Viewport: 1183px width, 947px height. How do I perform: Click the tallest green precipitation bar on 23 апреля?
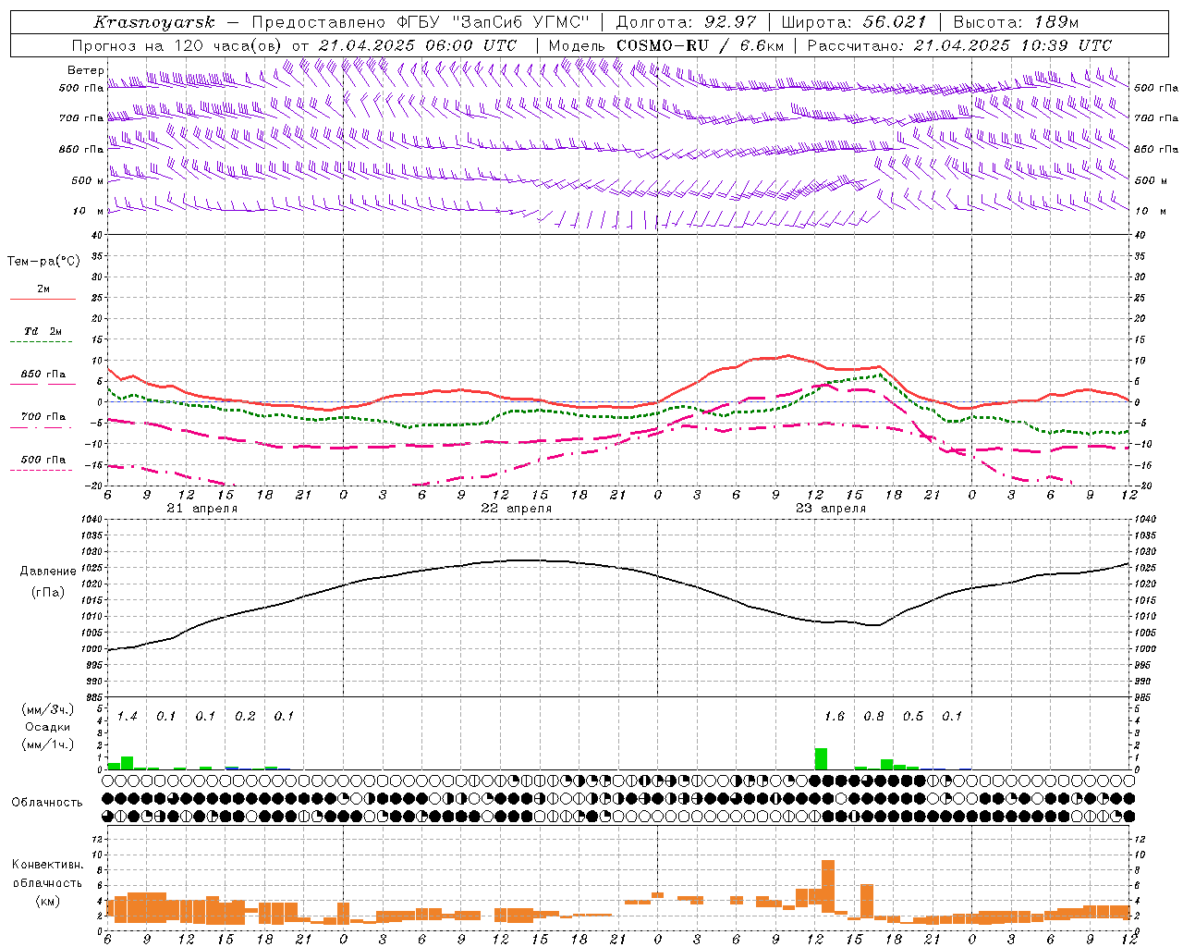pyautogui.click(x=821, y=758)
